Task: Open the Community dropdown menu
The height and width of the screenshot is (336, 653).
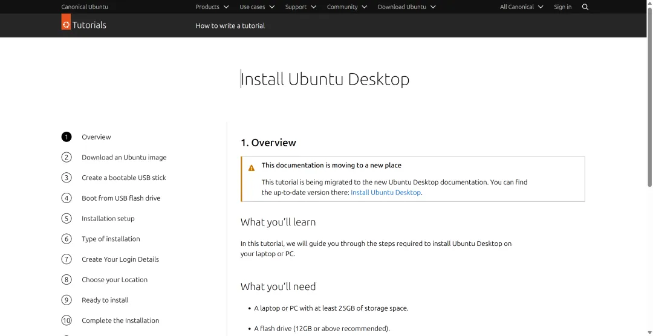Action: click(x=347, y=7)
